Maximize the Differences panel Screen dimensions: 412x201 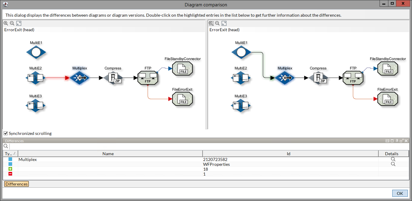click(x=392, y=141)
